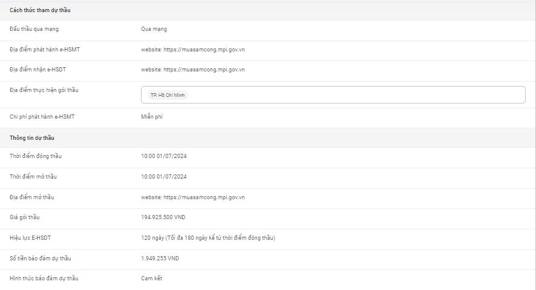536x290 pixels.
Task: Select the TP. Hồ Chí Minh location chip
Action: tap(165, 96)
